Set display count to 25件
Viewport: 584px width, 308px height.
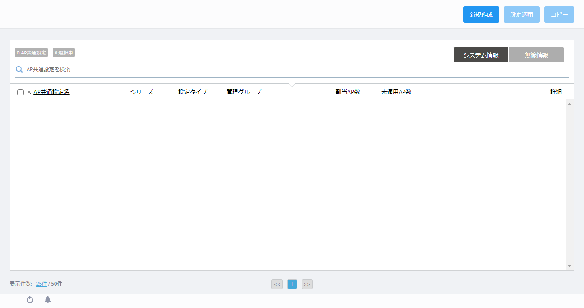click(x=42, y=284)
